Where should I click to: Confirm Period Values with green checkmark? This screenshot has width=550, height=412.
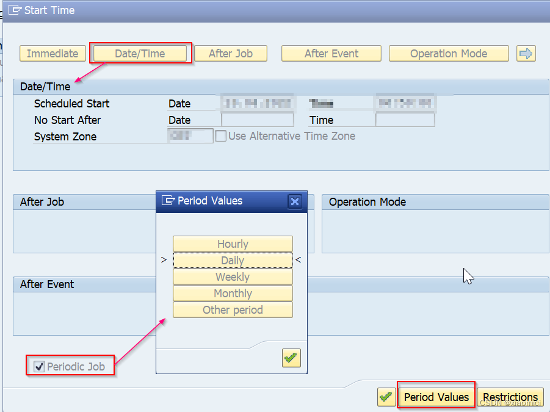point(291,358)
